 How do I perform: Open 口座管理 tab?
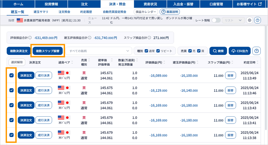coord(216,4)
